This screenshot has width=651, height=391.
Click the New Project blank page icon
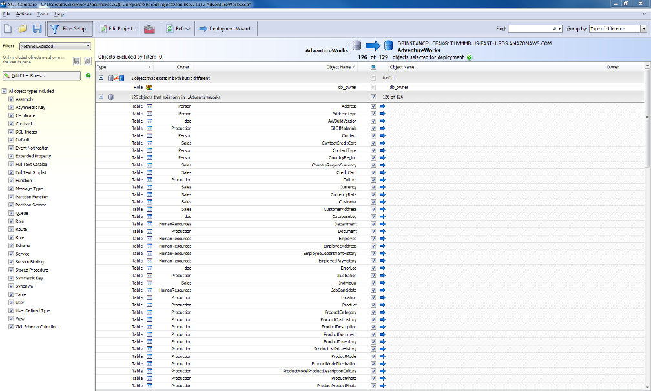click(8, 28)
